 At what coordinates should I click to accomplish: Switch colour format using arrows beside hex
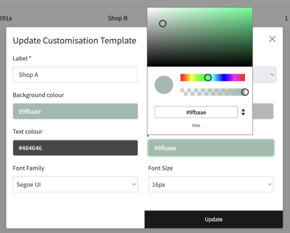(243, 112)
